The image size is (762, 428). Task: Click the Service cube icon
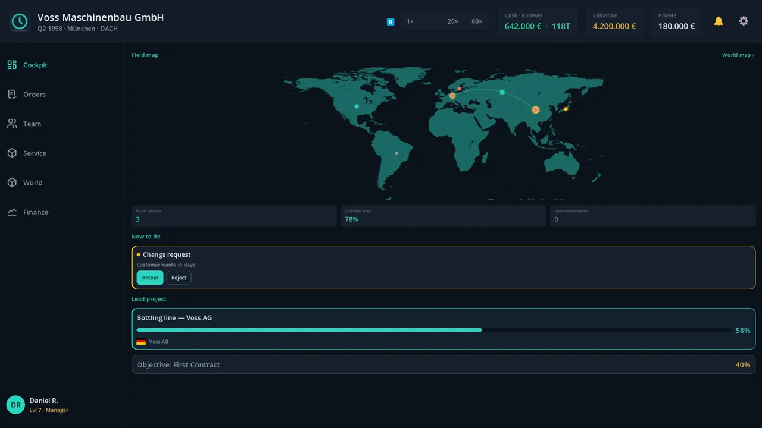12,153
